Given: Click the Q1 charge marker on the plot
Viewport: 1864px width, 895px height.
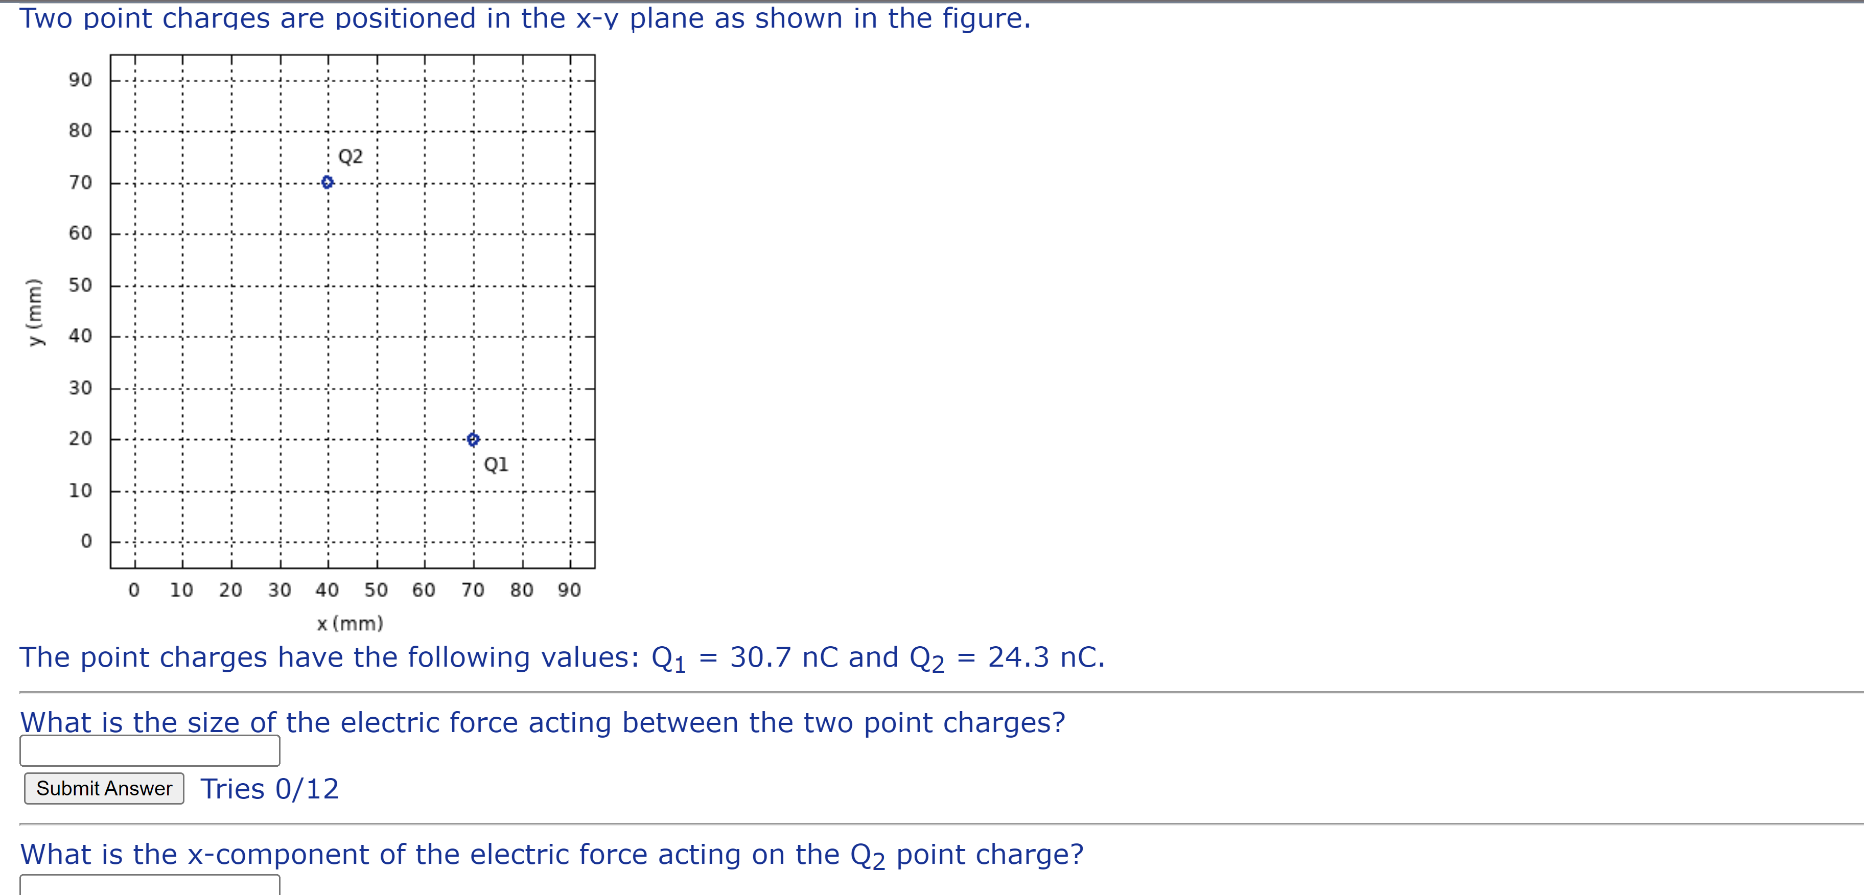Looking at the screenshot, I should coord(473,438).
